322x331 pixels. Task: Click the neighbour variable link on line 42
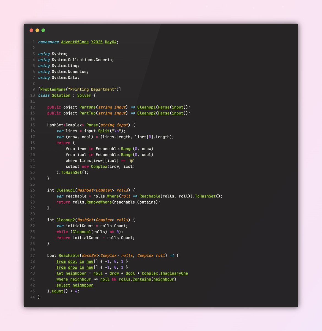(83, 285)
